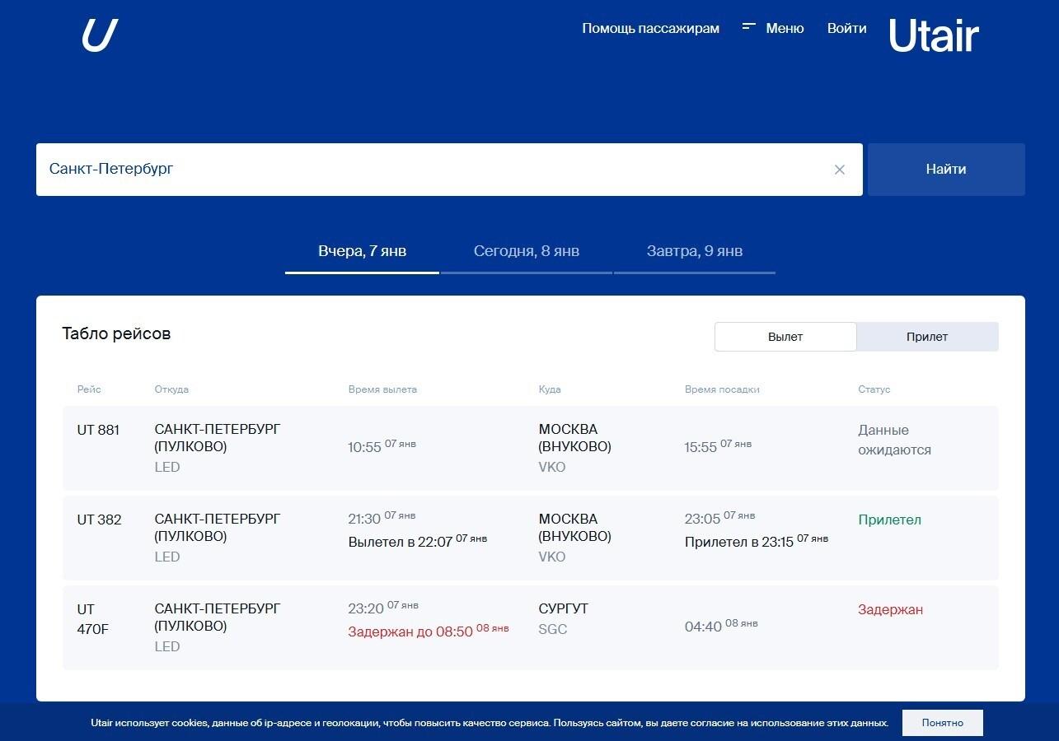This screenshot has height=741, width=1059.
Task: Click the Utair U logo icon
Action: pyautogui.click(x=100, y=35)
